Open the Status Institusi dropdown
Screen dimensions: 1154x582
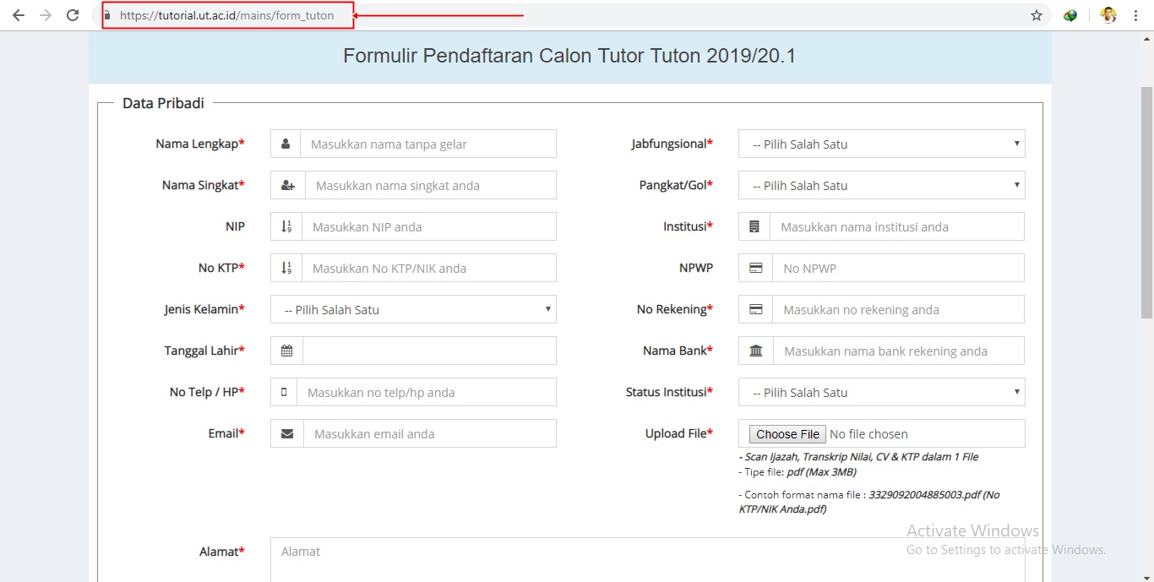click(881, 392)
